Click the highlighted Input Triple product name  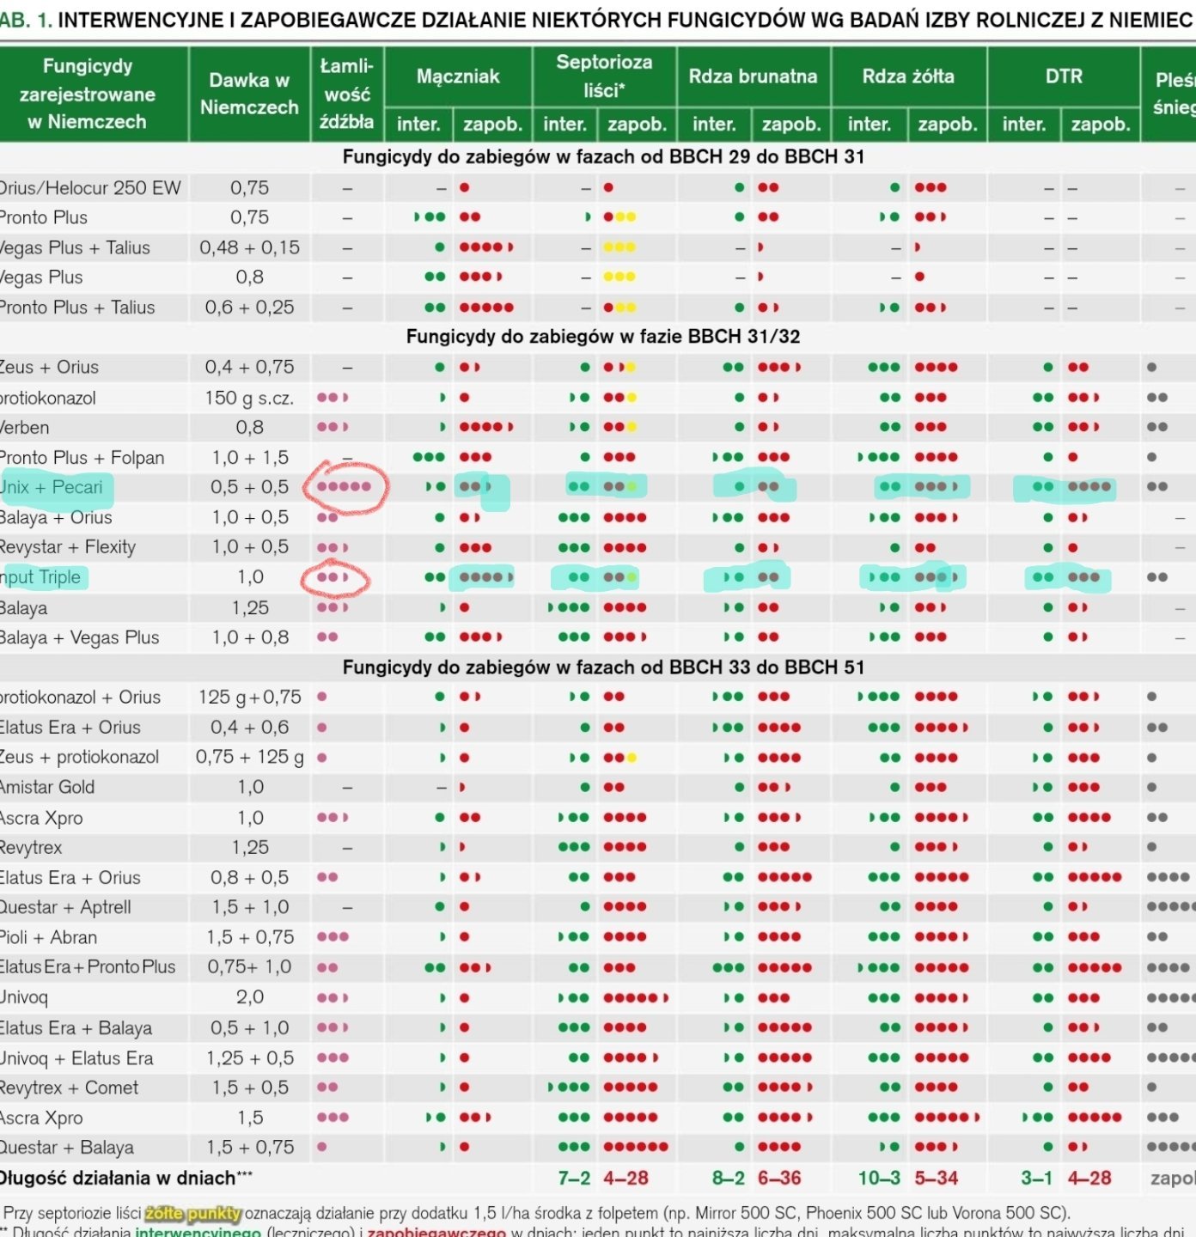41,577
